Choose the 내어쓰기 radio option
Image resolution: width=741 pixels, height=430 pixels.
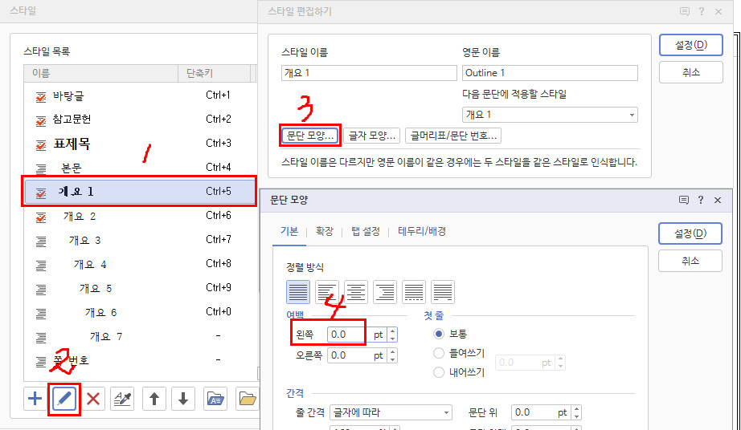[x=439, y=372]
